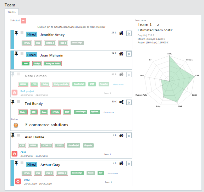Check Jennifer Arney's selection checkbox
This screenshot has width=204, height=192.
pos(22,33)
